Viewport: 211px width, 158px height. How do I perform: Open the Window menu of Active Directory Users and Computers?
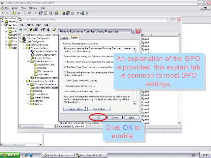tap(33, 8)
